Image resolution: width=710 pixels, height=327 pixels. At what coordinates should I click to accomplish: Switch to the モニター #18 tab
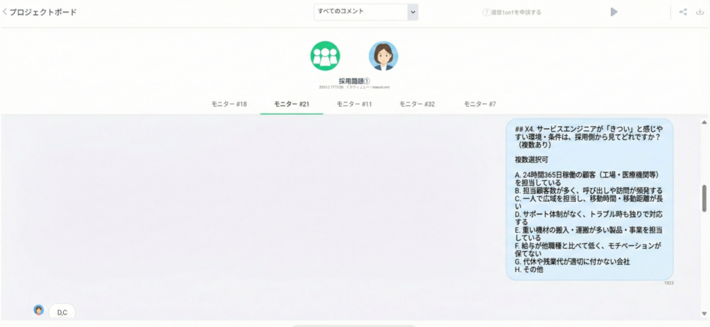coord(229,104)
